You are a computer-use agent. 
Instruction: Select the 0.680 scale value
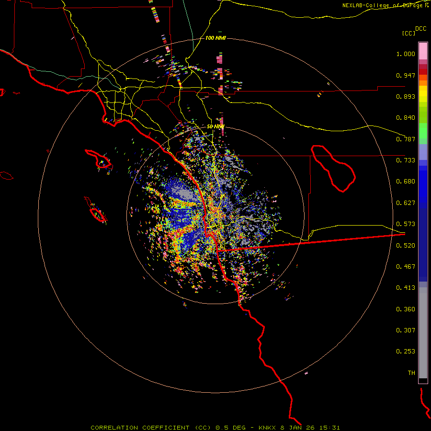tap(406, 181)
